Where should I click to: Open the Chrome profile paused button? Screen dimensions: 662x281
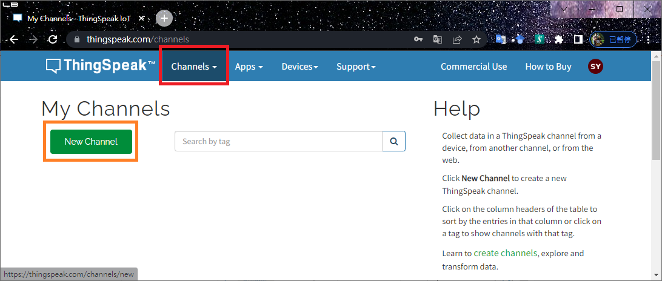(613, 39)
